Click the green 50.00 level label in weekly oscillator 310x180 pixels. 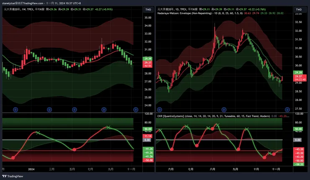tap(148, 129)
